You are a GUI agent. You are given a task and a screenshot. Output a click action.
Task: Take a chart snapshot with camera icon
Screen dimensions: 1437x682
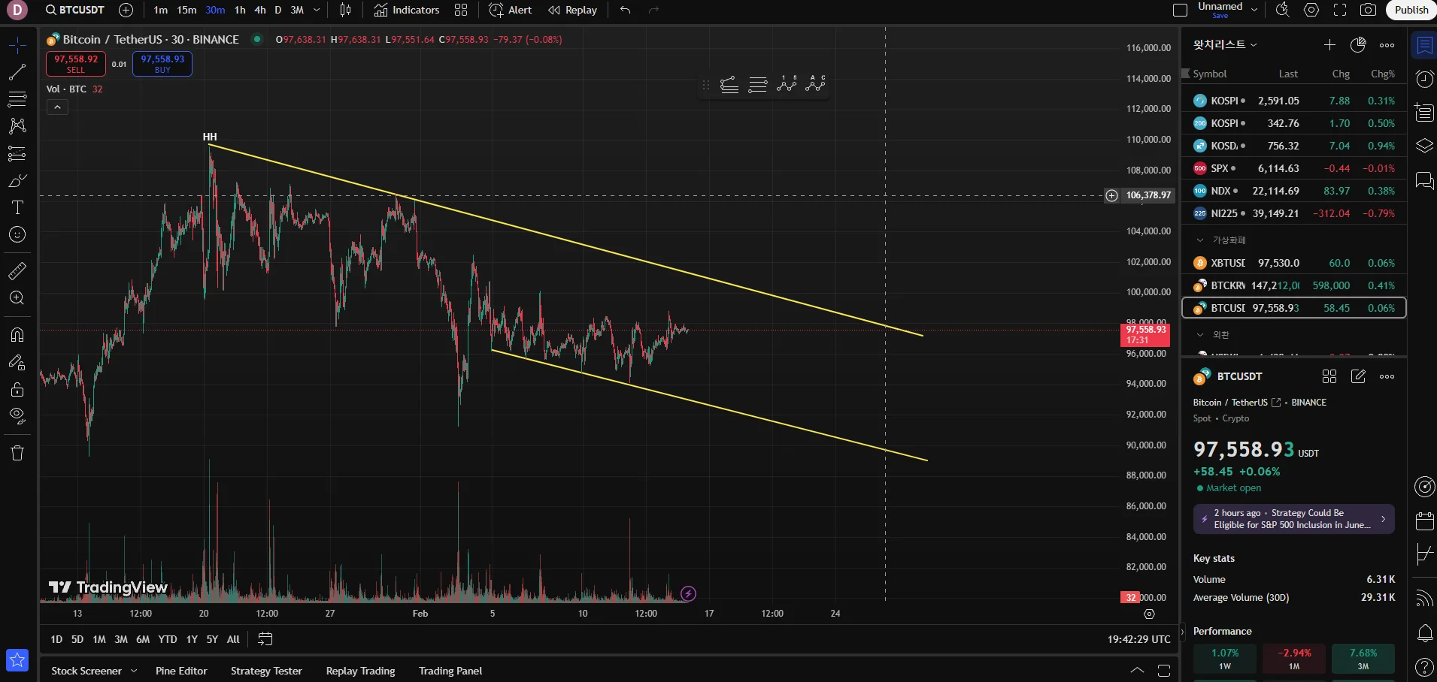click(x=1369, y=11)
